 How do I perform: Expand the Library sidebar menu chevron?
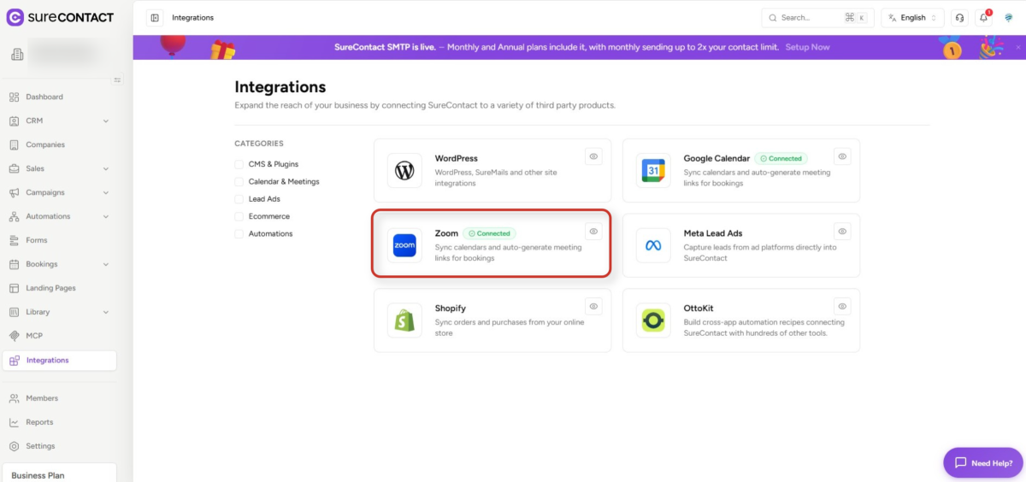click(x=106, y=312)
